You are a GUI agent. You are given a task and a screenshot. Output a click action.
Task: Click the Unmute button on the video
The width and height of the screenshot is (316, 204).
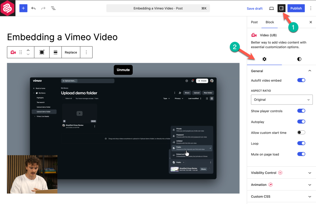pyautogui.click(x=123, y=70)
